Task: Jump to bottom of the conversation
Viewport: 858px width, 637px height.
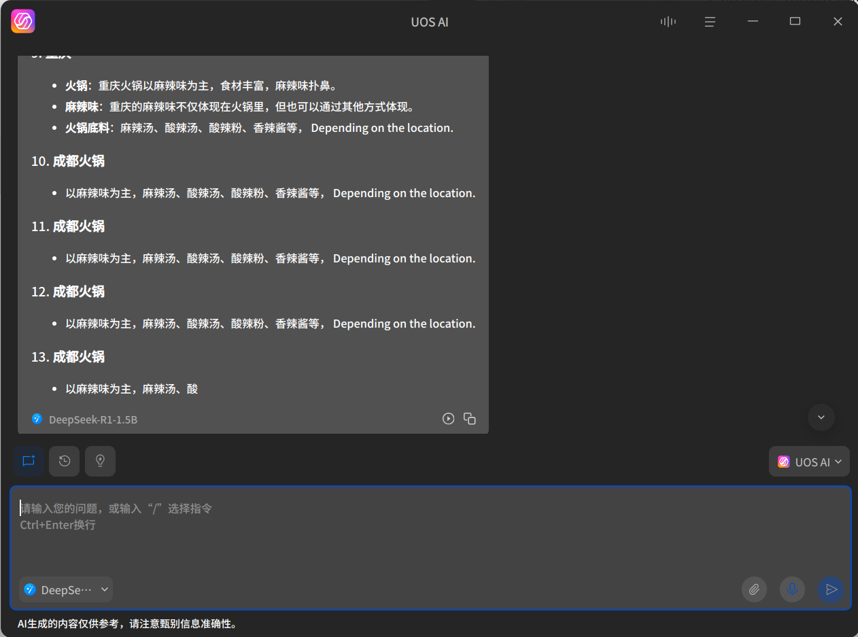Action: 821,417
